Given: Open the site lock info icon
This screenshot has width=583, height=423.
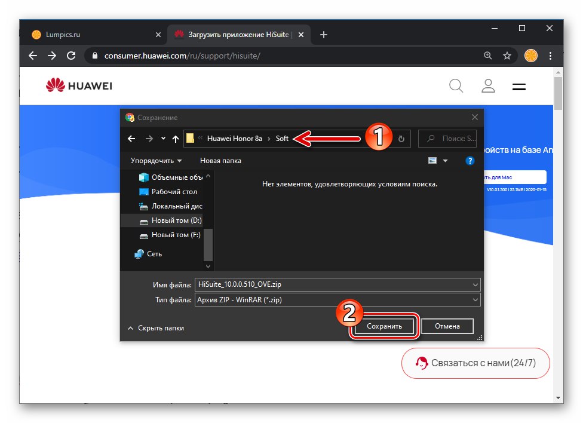Looking at the screenshot, I should [x=95, y=56].
